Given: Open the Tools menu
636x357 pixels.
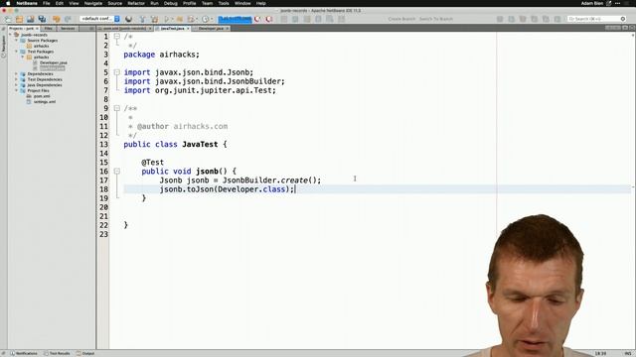Looking at the screenshot, I should pyautogui.click(x=224, y=3).
